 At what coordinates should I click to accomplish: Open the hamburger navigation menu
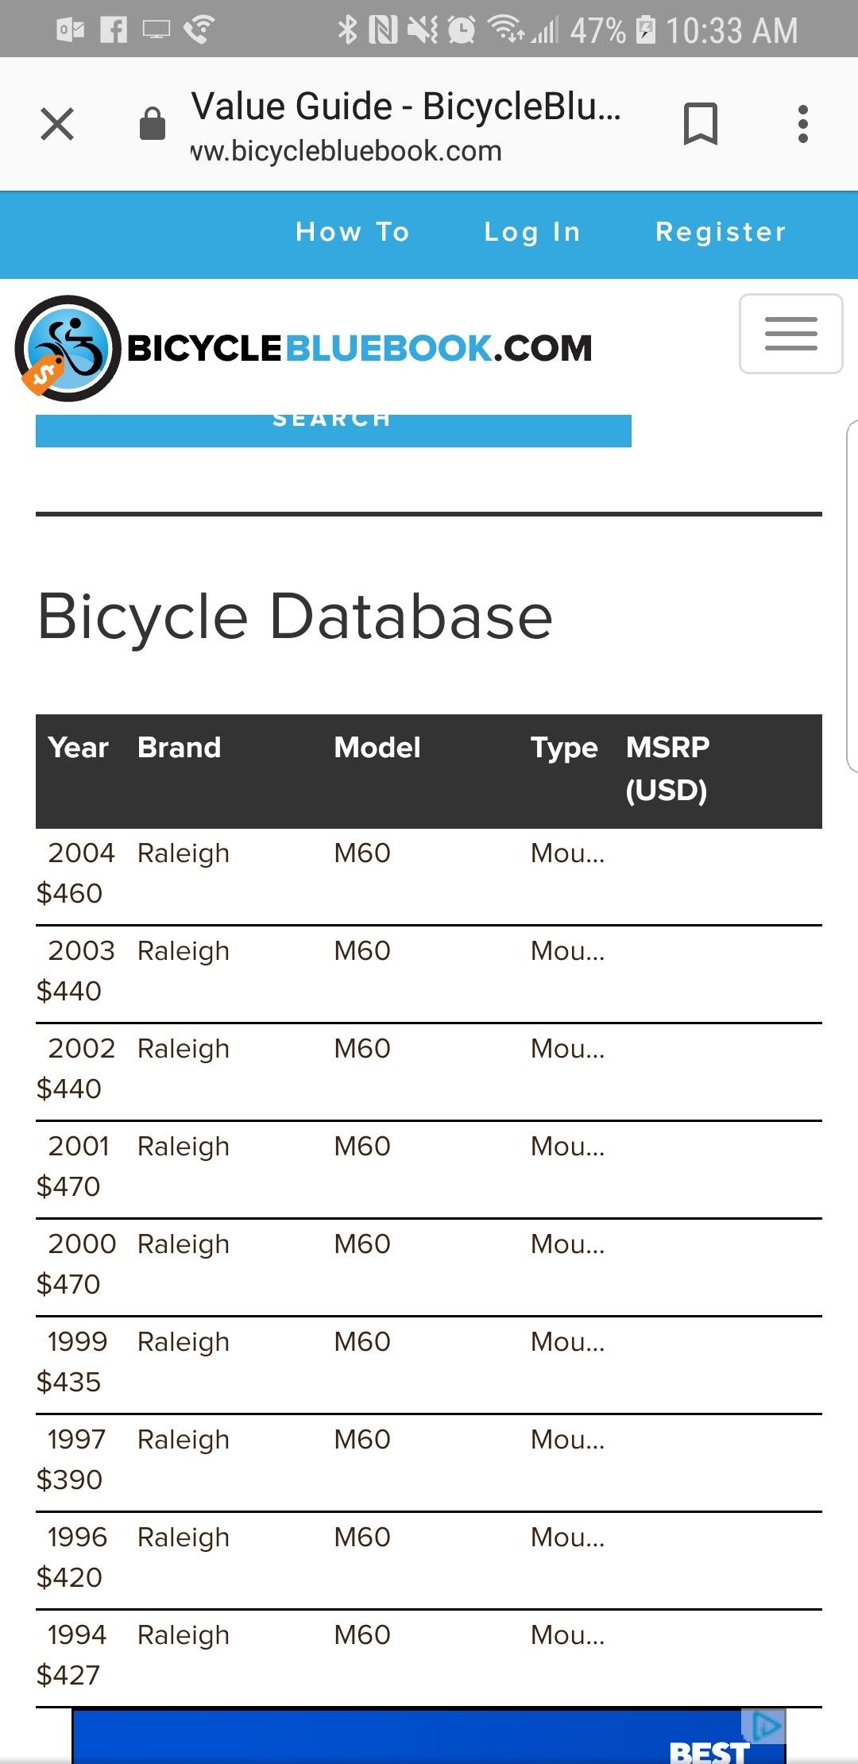click(790, 334)
